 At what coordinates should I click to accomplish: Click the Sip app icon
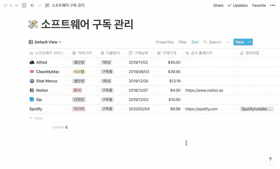(32, 100)
